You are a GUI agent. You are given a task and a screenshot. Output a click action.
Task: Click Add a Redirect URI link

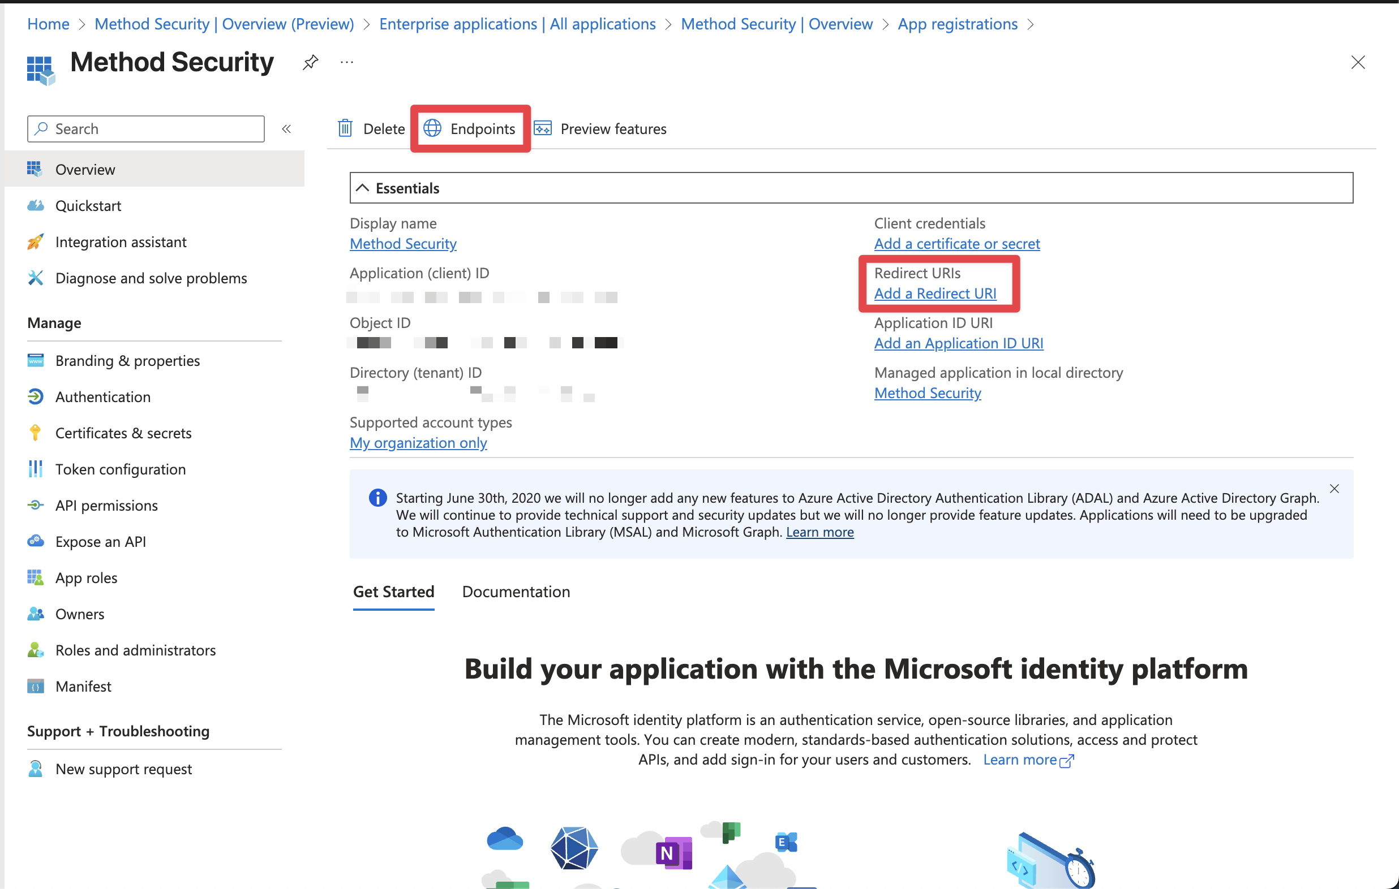(935, 294)
